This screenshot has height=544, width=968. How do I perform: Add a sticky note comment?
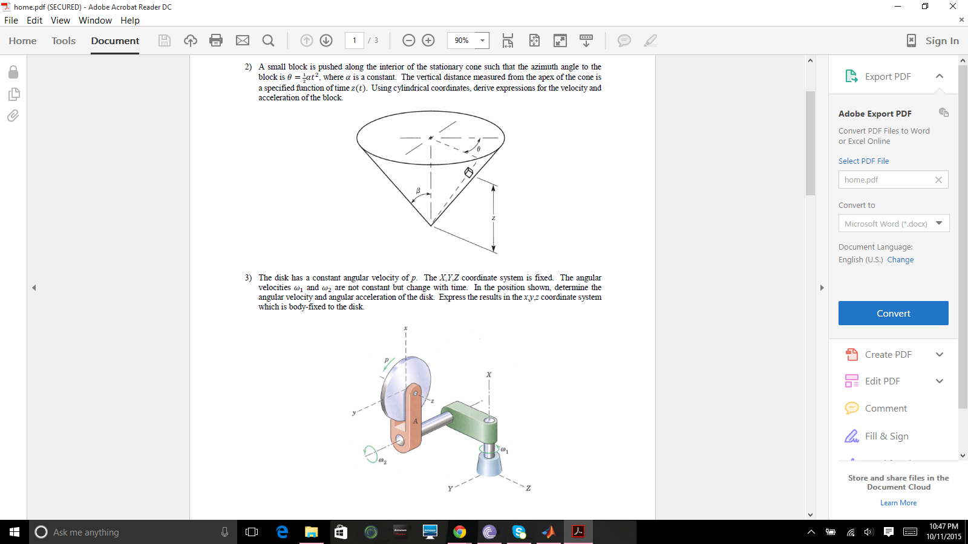[623, 40]
